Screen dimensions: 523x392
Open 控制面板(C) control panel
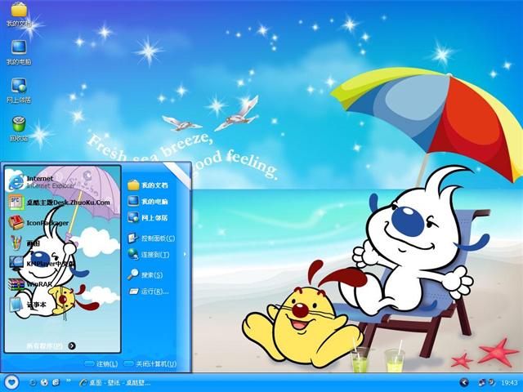coord(151,238)
